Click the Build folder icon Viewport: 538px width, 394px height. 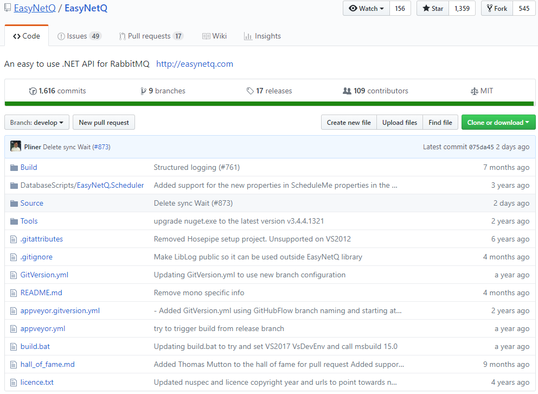(14, 168)
